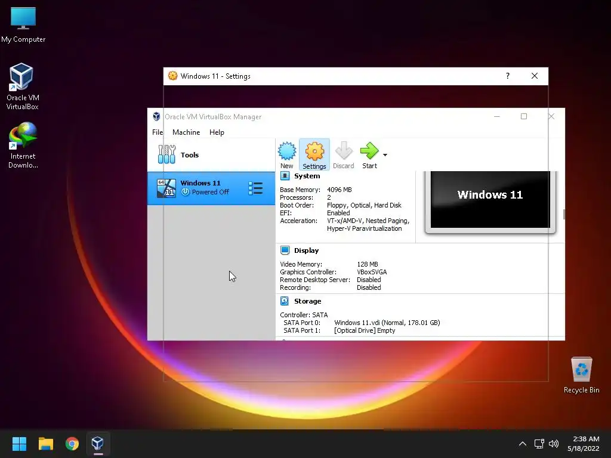Open the Storage section title link
The image size is (611, 458).
(x=307, y=301)
